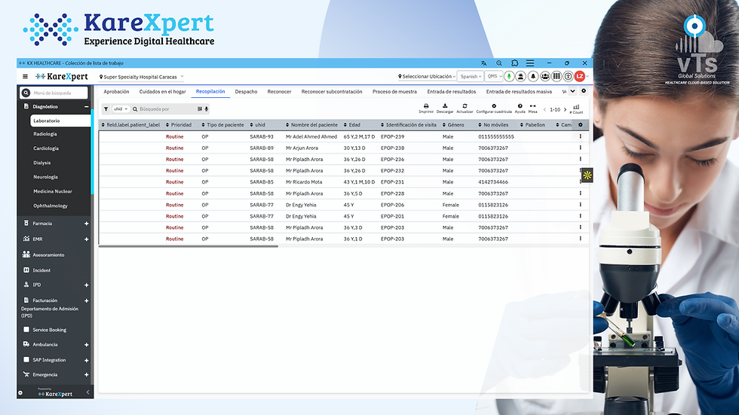Collapse the sidebar with bottom arrow
This screenshot has width=739, height=415.
point(87,392)
